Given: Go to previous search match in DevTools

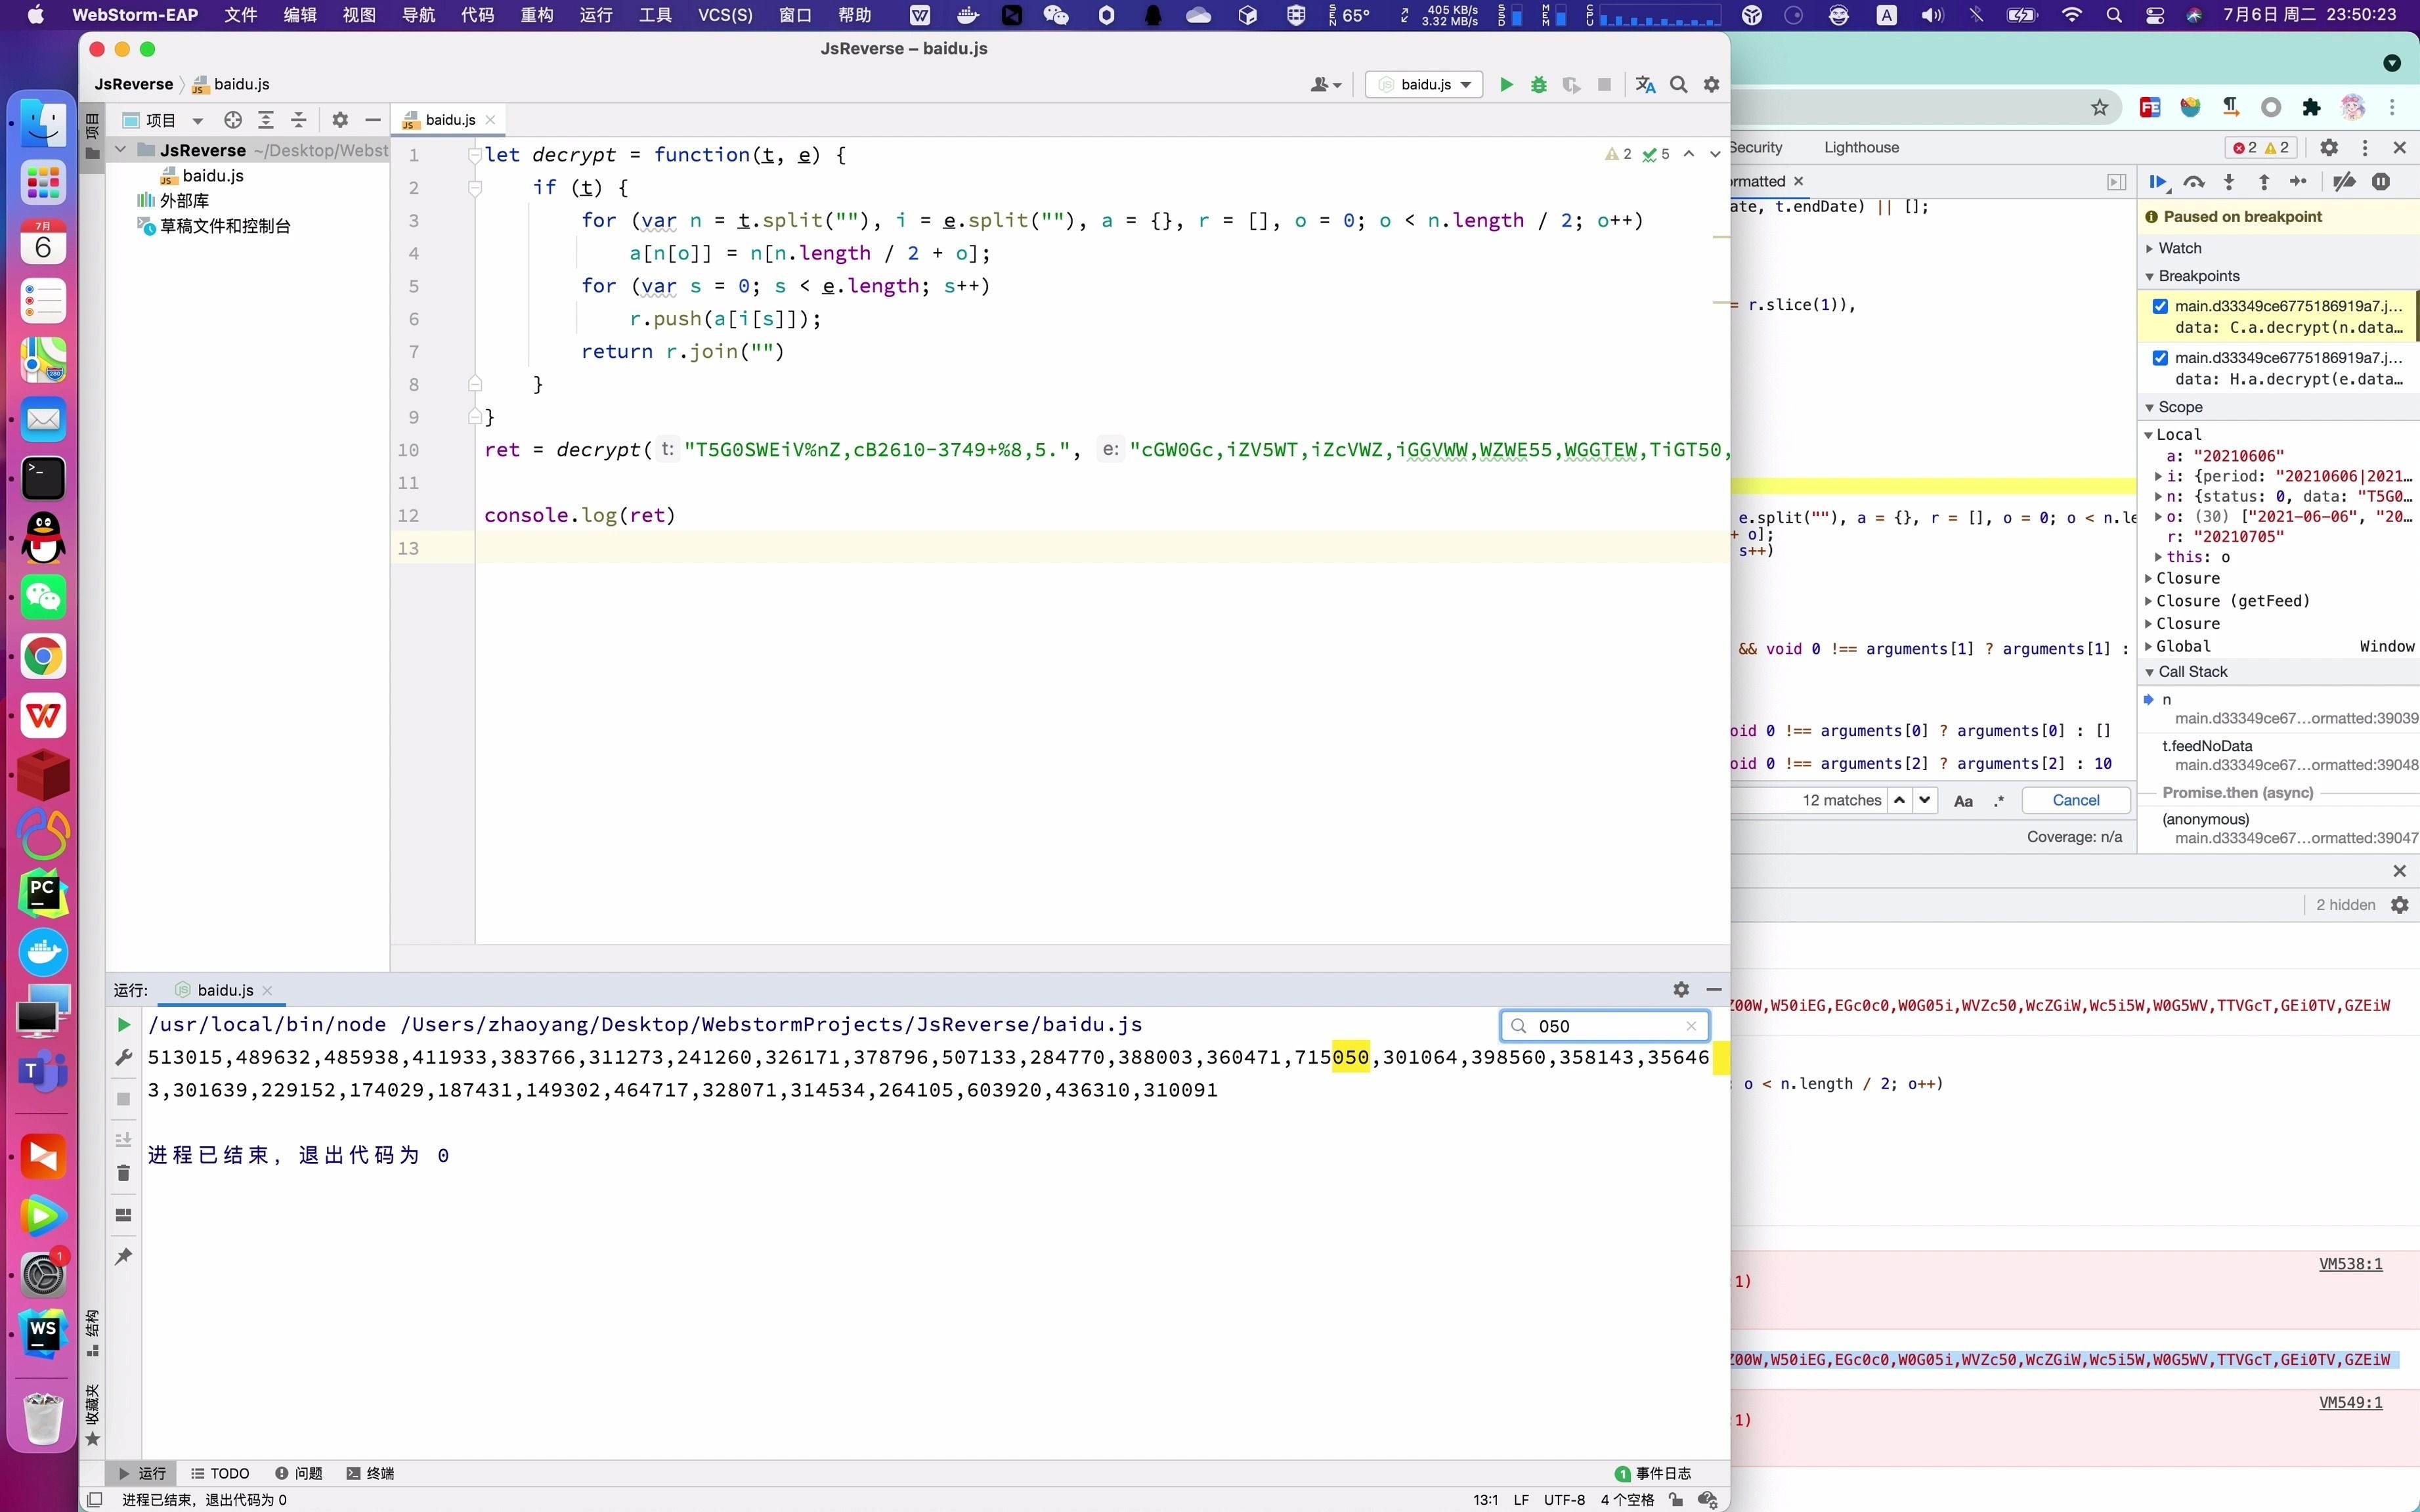Looking at the screenshot, I should [1899, 800].
